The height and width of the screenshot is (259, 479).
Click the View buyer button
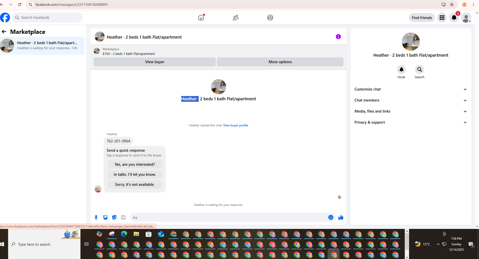[155, 62]
